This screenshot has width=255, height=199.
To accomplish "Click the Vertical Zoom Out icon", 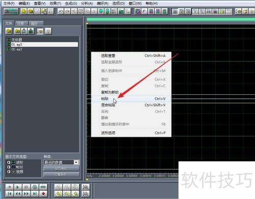I will tap(85, 193).
